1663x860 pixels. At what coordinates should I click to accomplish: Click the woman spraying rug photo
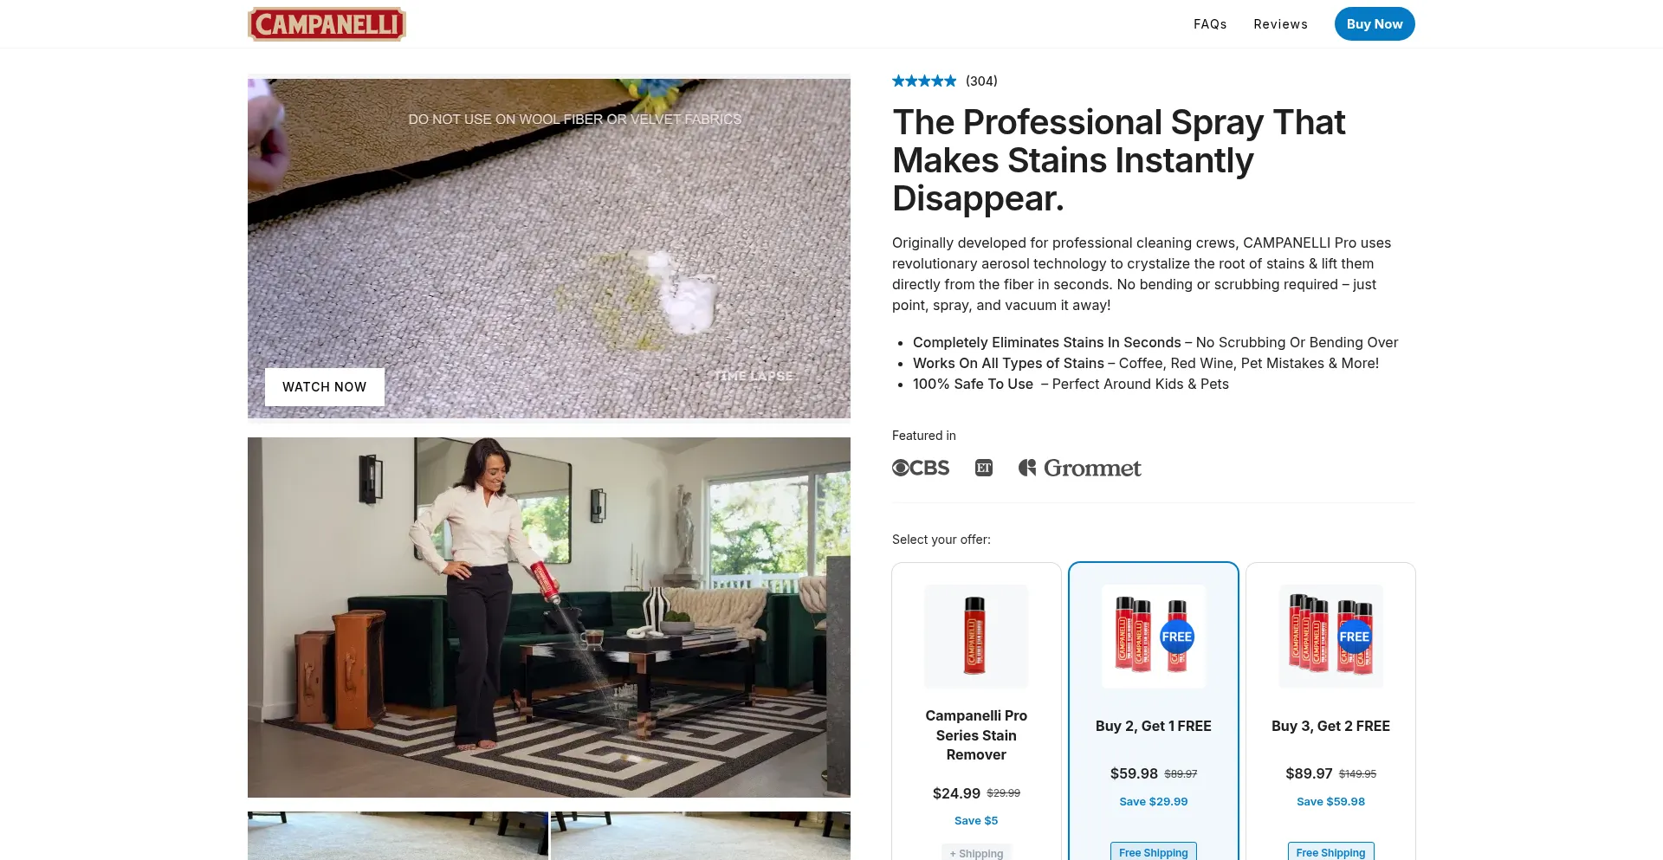click(x=549, y=618)
